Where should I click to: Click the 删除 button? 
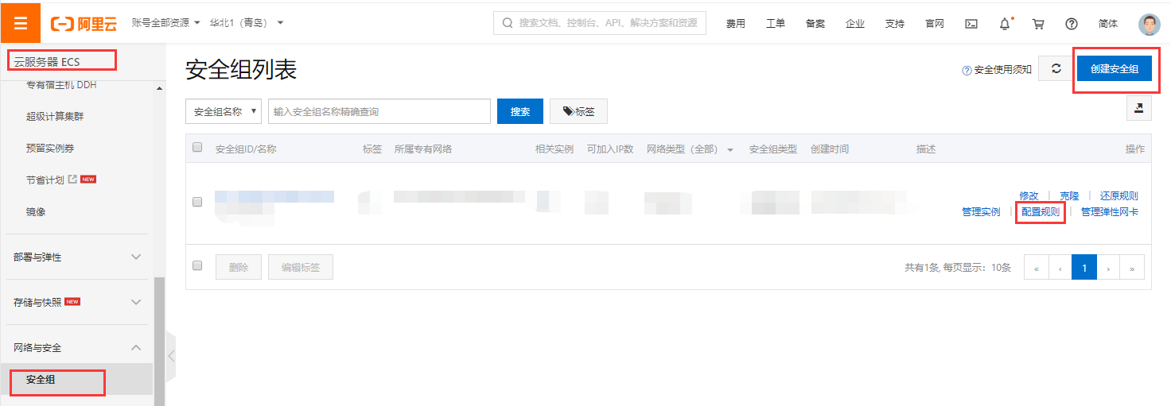[x=239, y=268]
